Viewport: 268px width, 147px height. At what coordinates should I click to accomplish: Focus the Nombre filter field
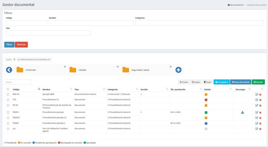(91, 23)
